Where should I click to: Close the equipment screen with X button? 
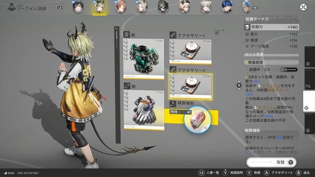tap(303, 7)
